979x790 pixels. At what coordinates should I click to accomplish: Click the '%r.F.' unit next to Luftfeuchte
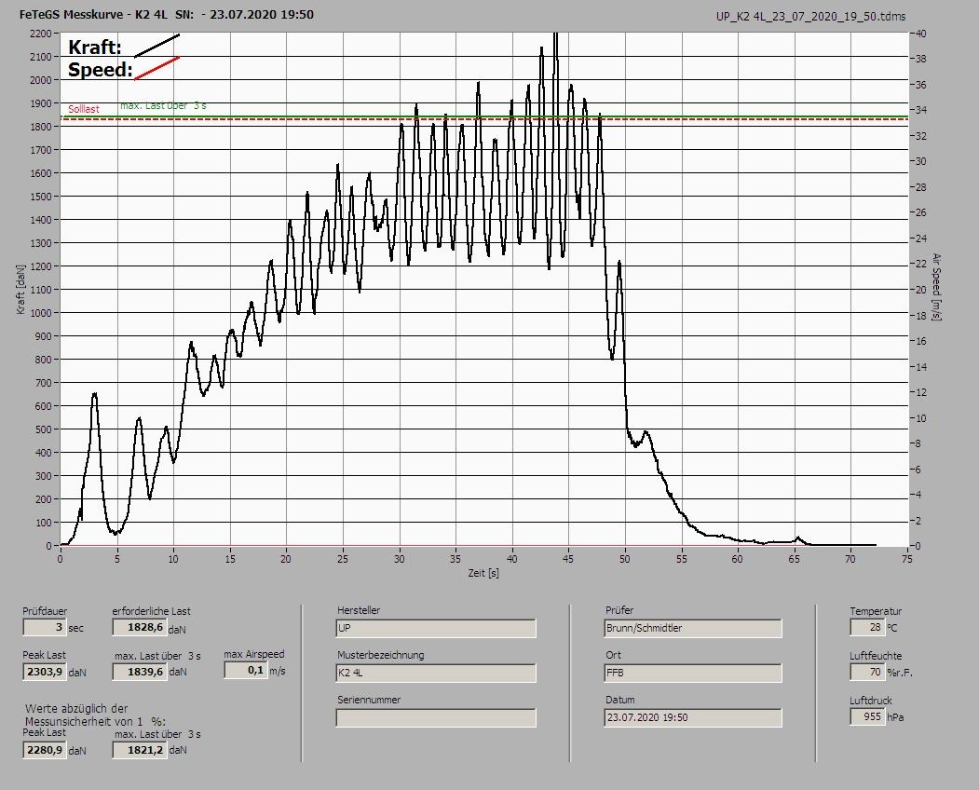[x=900, y=673]
